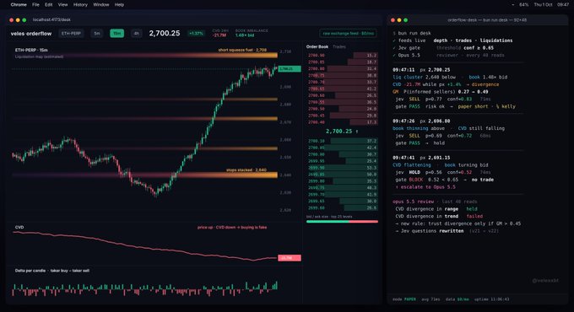
Task: Click the short squeeze fuel · 2,708 label
Action: (x=242, y=50)
